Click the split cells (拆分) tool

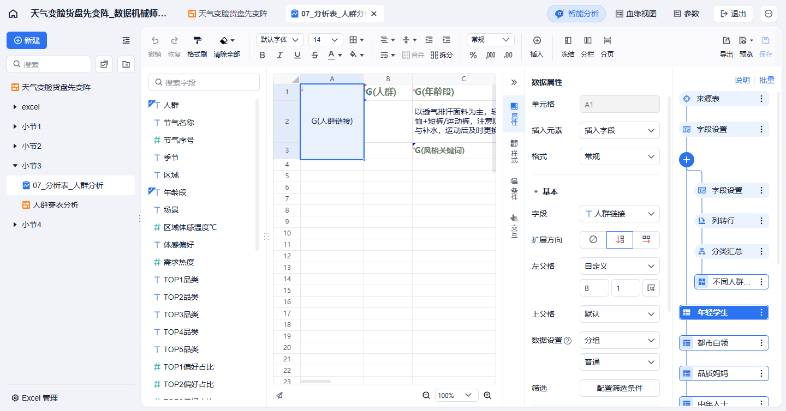pos(442,55)
